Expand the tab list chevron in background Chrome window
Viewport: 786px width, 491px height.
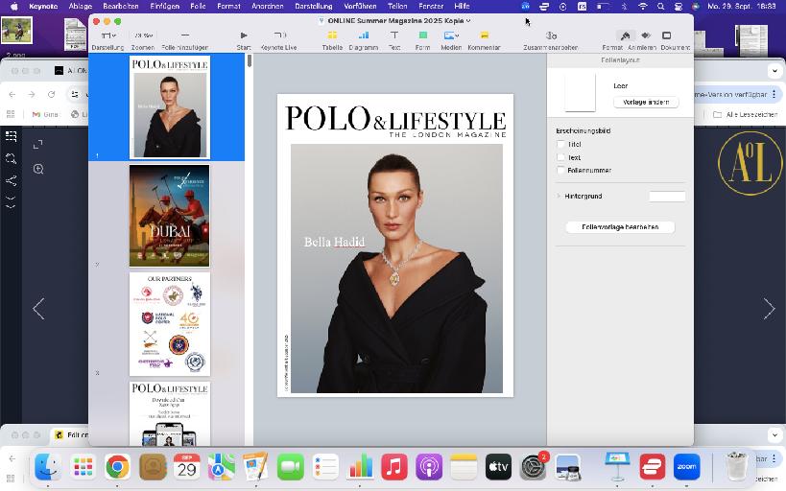coord(774,71)
